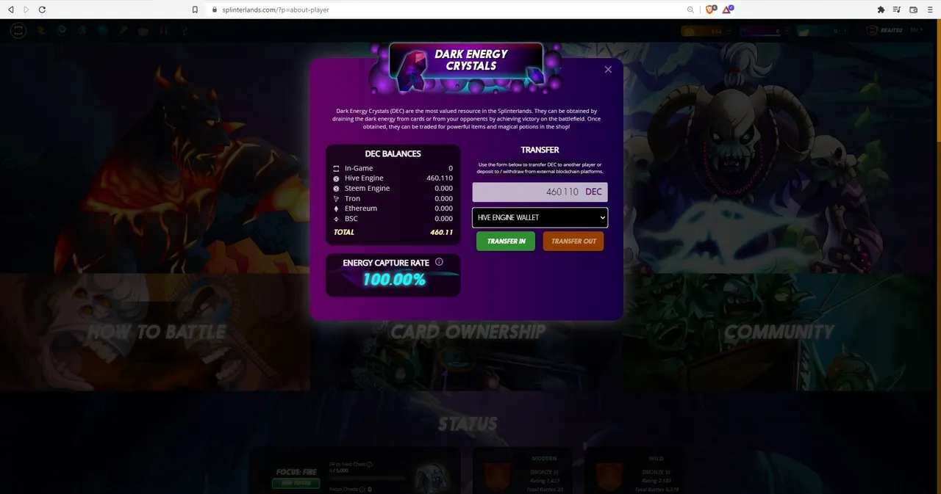Open browser extensions puzzle icon
This screenshot has width=941, height=494.
pos(881,10)
